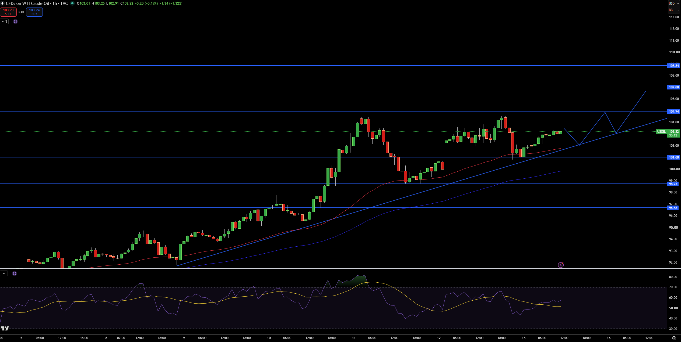The height and width of the screenshot is (342, 681).
Task: Select the 104.94 horizontal line label
Action: point(674,111)
